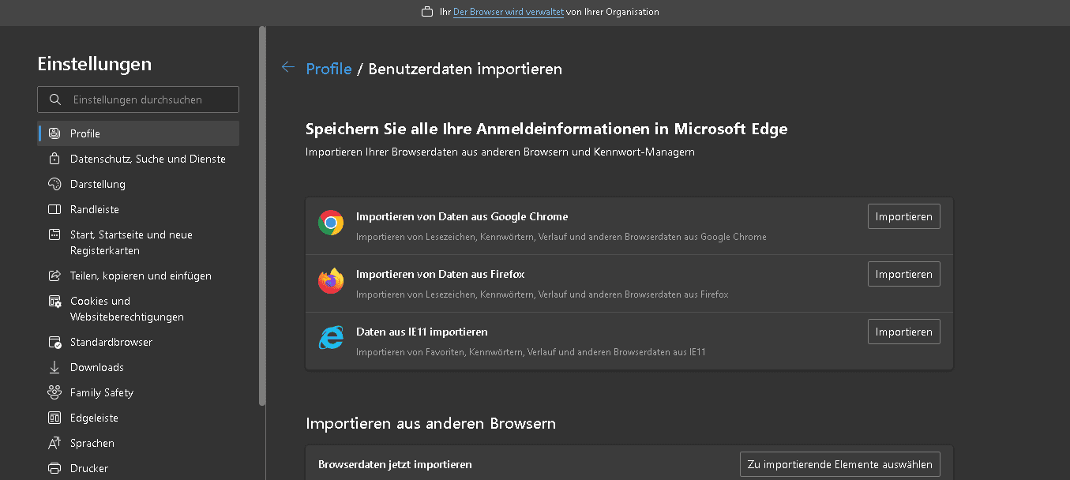This screenshot has height=480, width=1070.
Task: Select the Standardbrowser settings entry
Action: 111,342
